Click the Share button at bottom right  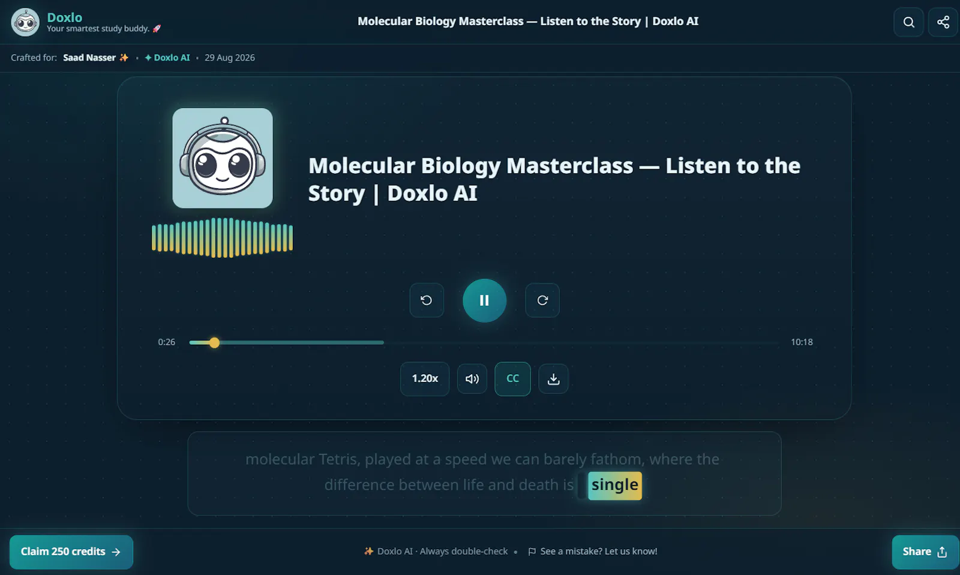(925, 552)
